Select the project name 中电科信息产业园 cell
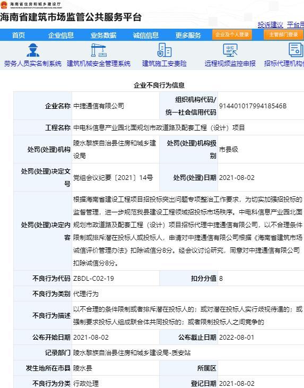Screen dimensions: 304x388 (x=188, y=128)
